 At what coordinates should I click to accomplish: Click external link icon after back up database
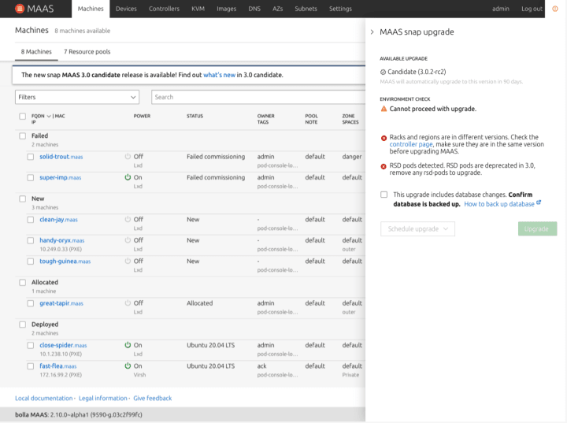pyautogui.click(x=539, y=202)
